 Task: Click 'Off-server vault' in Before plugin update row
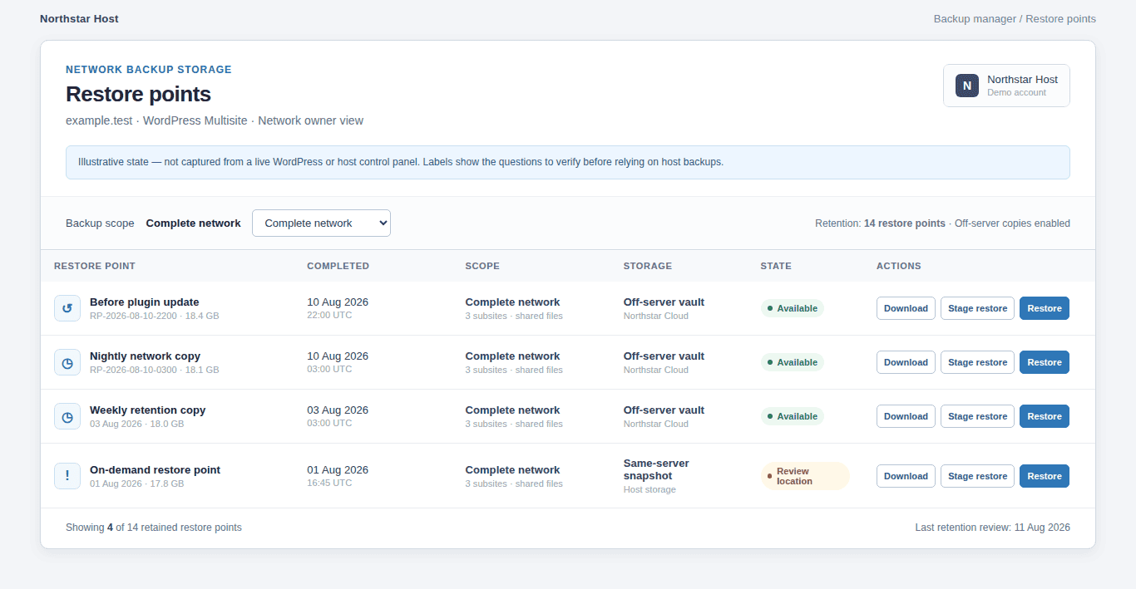coord(664,302)
